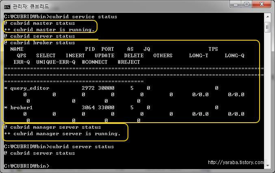Click the 'cubrid server status' command text

(82, 147)
